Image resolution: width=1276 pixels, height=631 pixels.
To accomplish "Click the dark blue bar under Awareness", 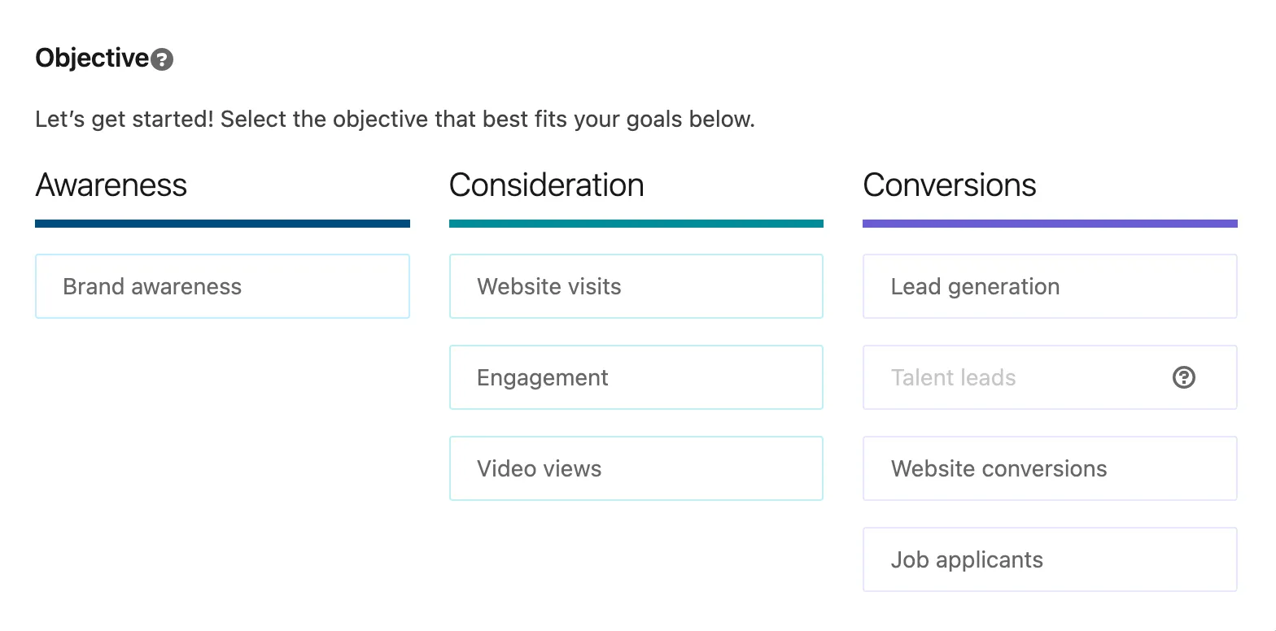I will (222, 223).
